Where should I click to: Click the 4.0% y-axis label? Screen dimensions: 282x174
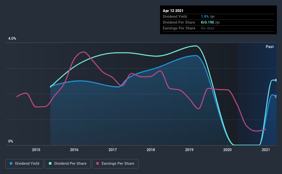[x=12, y=39]
